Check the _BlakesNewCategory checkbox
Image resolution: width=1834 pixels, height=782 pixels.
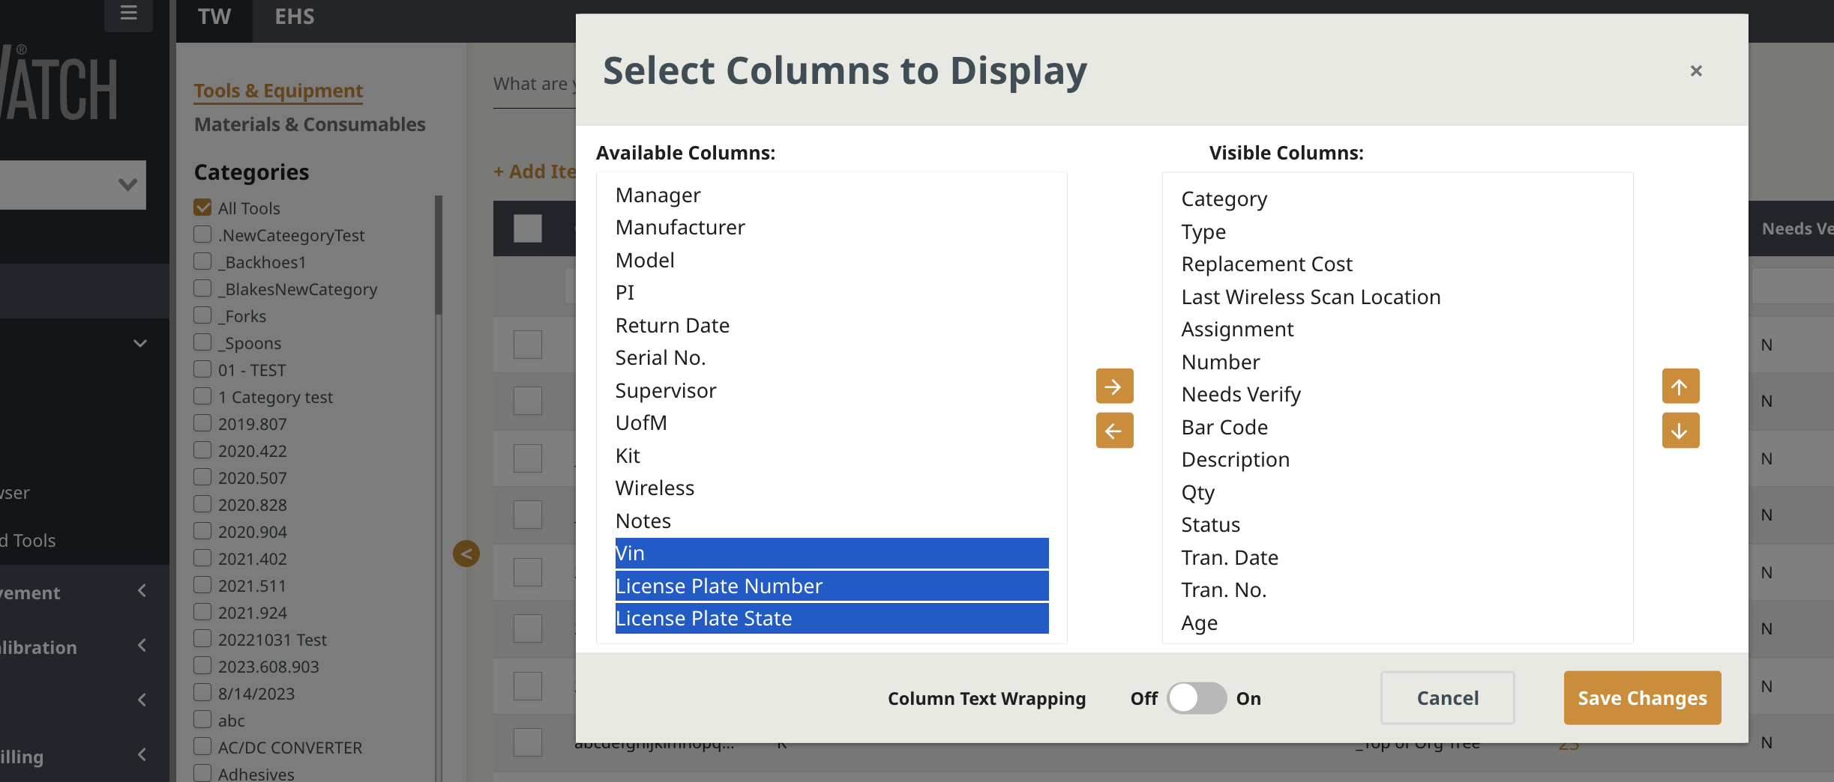tap(202, 288)
